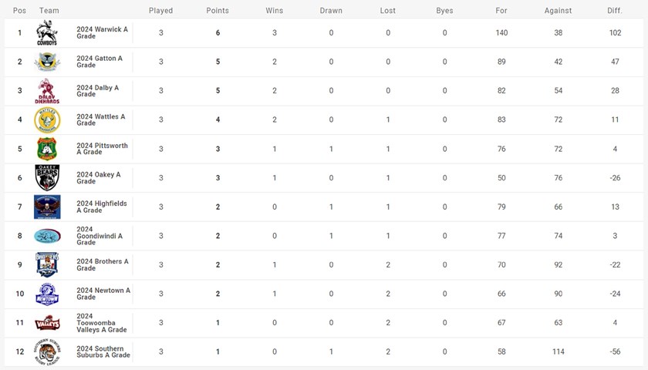Screen dimensions: 648x370
Task: Click the Brothers A Grade team logo
Action: [47, 264]
